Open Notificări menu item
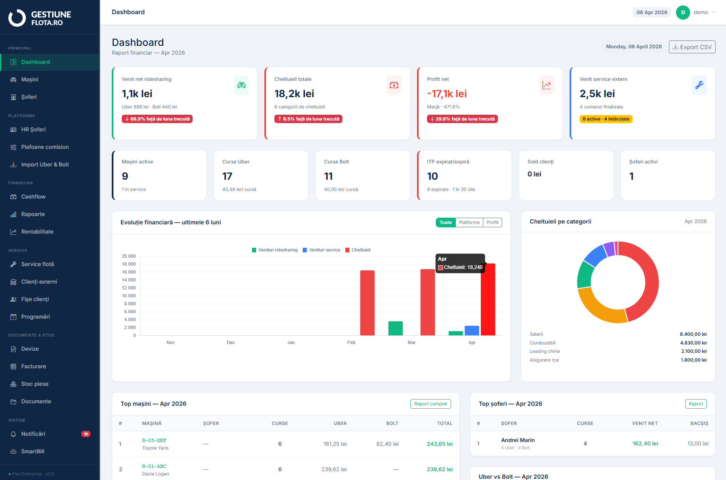This screenshot has width=726, height=480. pos(50,434)
